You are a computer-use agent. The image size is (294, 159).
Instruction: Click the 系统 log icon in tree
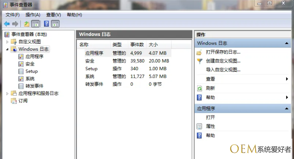click(x=21, y=79)
